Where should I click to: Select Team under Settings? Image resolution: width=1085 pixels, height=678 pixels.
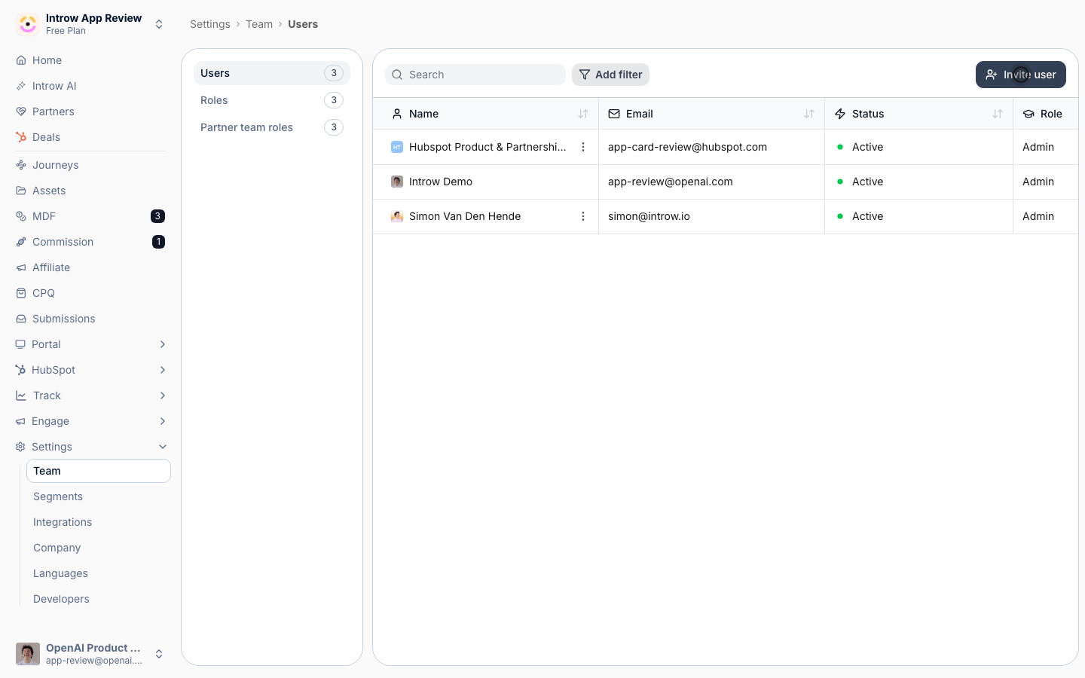point(99,471)
